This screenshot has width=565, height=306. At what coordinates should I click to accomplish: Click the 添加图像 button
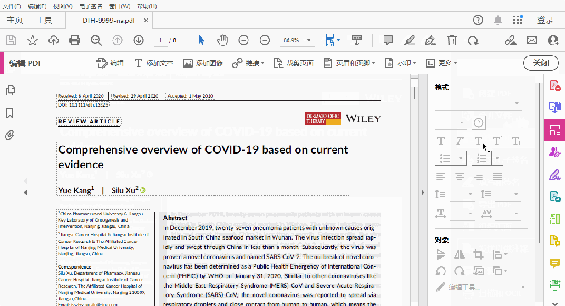[x=203, y=63]
